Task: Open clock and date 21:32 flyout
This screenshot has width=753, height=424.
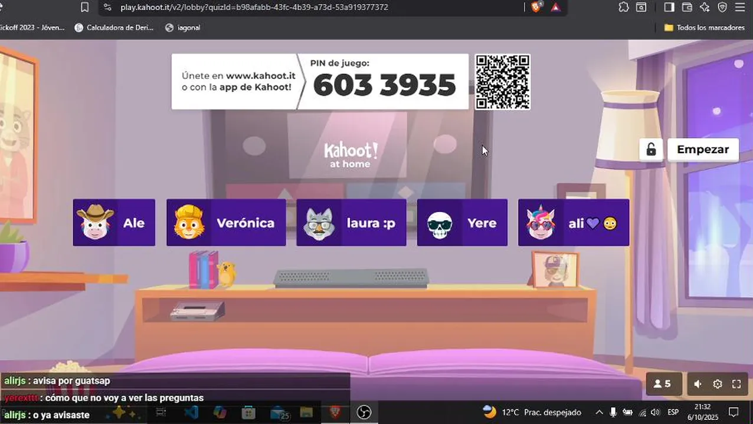Action: pyautogui.click(x=703, y=412)
